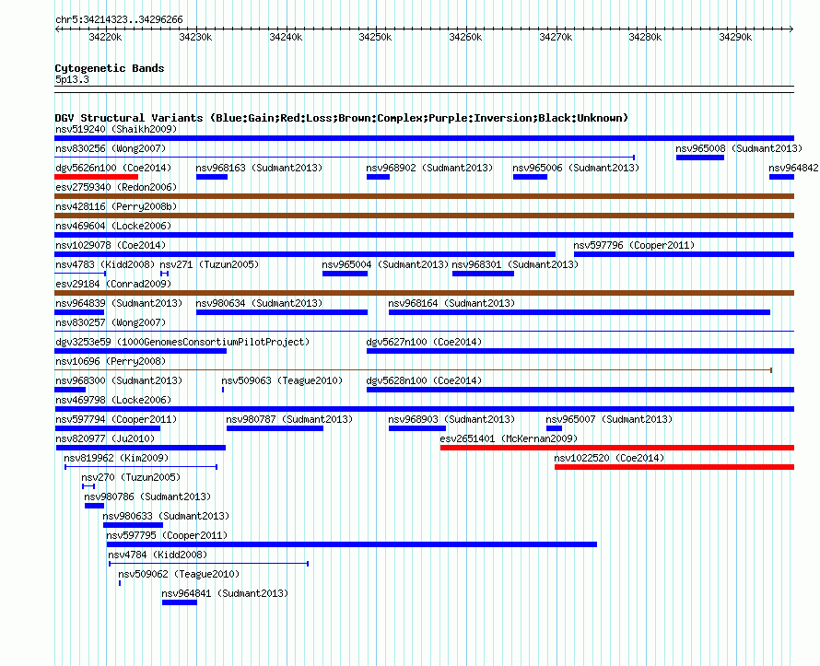Click nsv980787 (Sudmant2013) label
Screen dimensions: 820x666
pos(289,419)
